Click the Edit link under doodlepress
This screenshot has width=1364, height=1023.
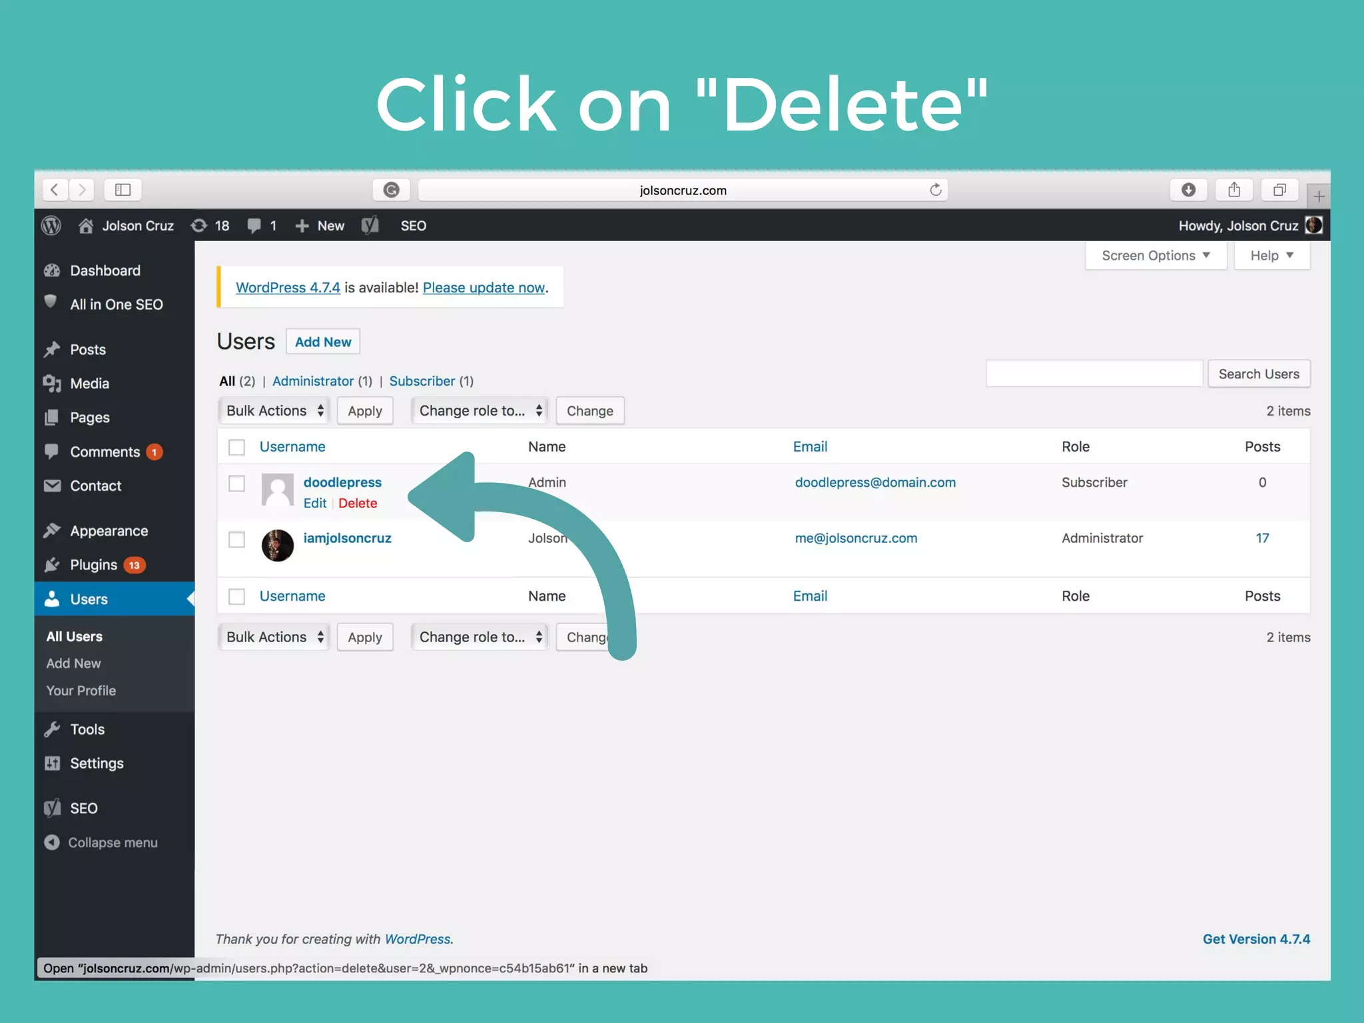coord(315,504)
